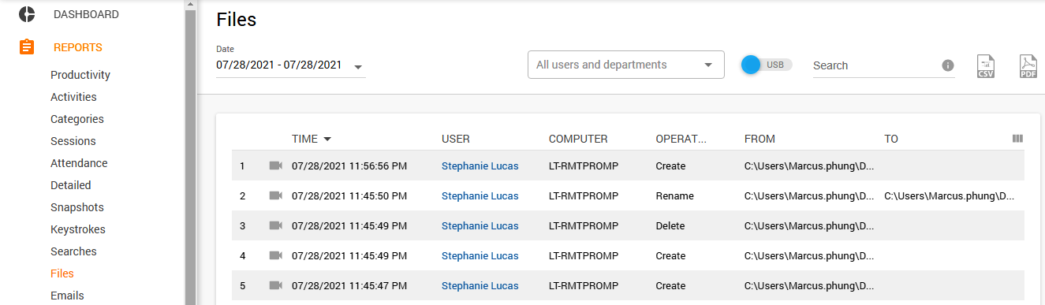Click the TO path in Rename row
The width and height of the screenshot is (1045, 305).
[x=949, y=195]
